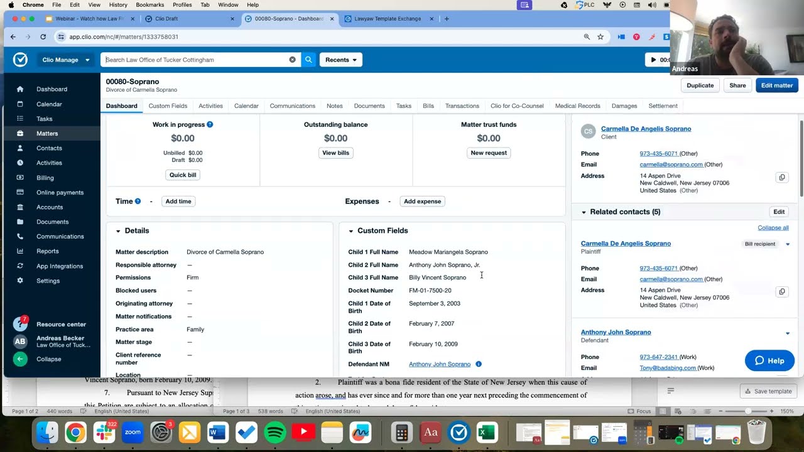Click info icon beside Defendant NM
Screen dimensions: 804x452
479,364
